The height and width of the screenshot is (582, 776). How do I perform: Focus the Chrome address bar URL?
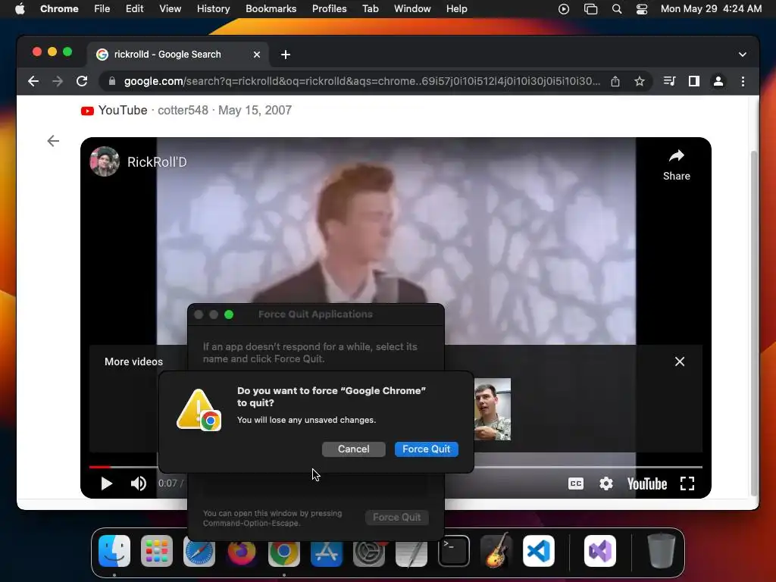pyautogui.click(x=361, y=81)
